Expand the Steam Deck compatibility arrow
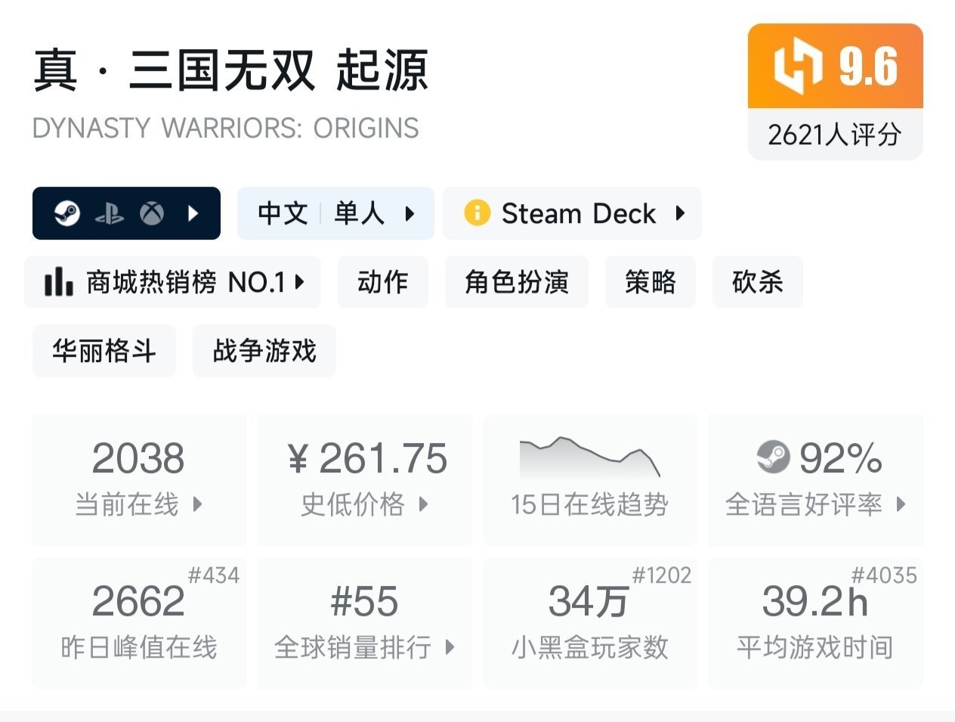Image resolution: width=955 pixels, height=722 pixels. [680, 213]
